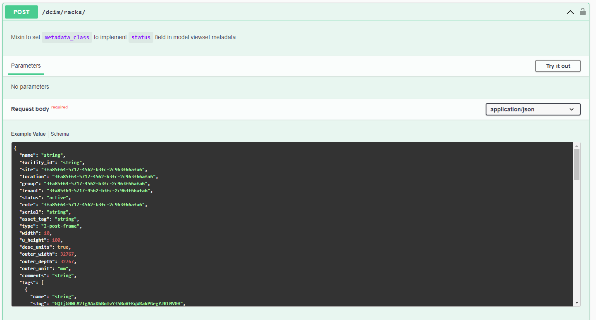This screenshot has height=320, width=596.
Task: Click the green POST method badge
Action: click(x=21, y=12)
